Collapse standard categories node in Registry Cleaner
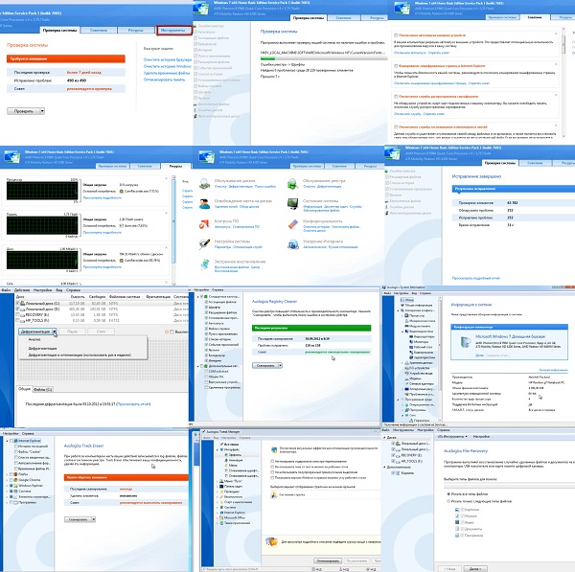This screenshot has width=575, height=572. tap(198, 296)
